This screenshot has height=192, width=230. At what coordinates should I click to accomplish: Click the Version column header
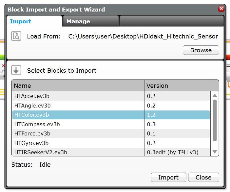point(182,85)
